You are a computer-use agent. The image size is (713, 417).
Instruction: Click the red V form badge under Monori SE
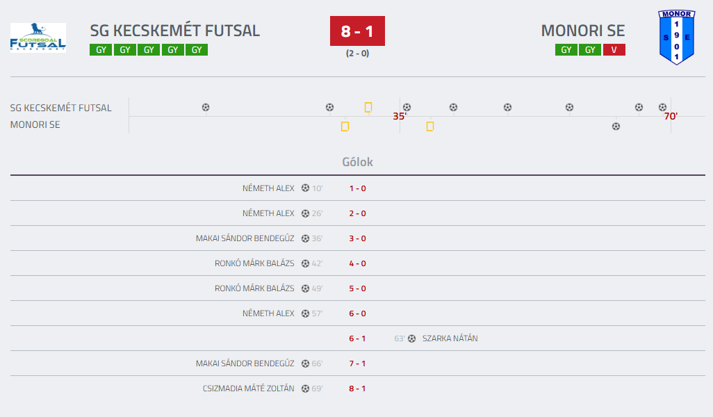coord(614,50)
